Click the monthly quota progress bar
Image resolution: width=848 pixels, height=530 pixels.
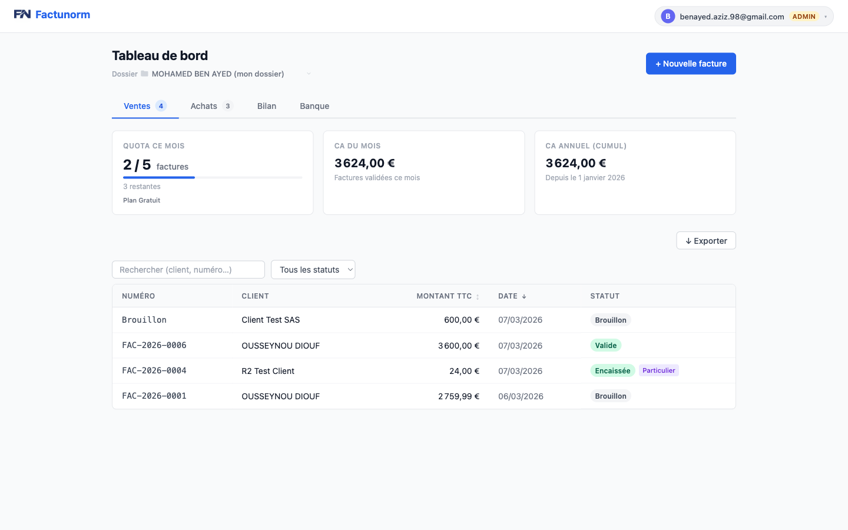tap(212, 177)
